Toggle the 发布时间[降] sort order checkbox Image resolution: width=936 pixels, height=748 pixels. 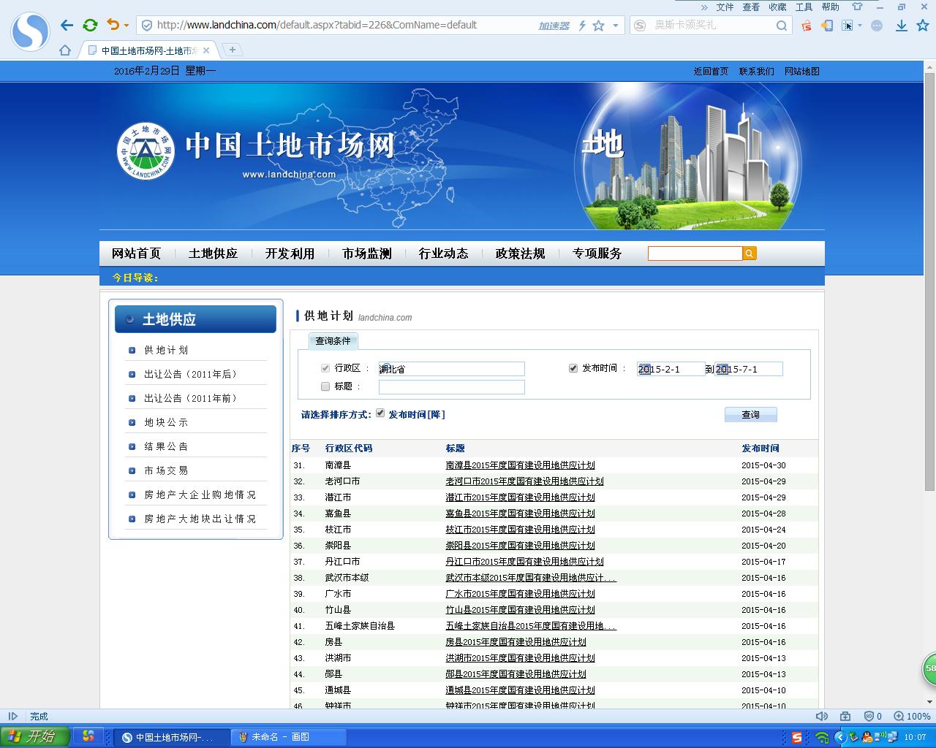[x=380, y=413]
